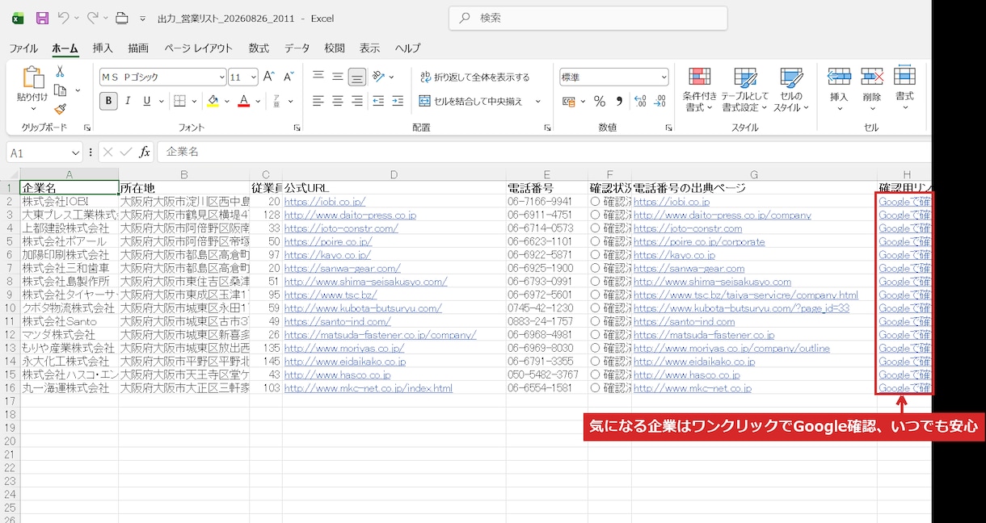The width and height of the screenshot is (986, 523).
Task: Click the Save icon in title bar
Action: pyautogui.click(x=43, y=18)
